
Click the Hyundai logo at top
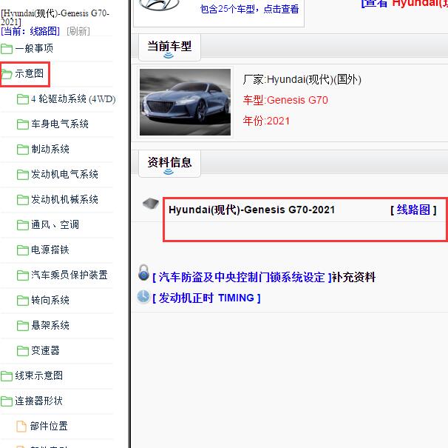coord(159,4)
